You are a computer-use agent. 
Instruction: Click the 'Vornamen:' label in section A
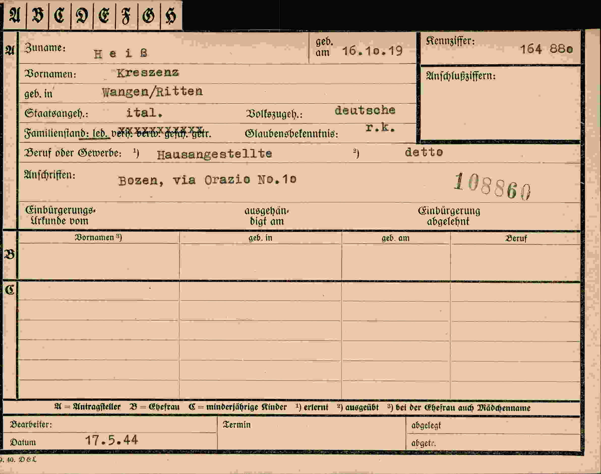[50, 74]
